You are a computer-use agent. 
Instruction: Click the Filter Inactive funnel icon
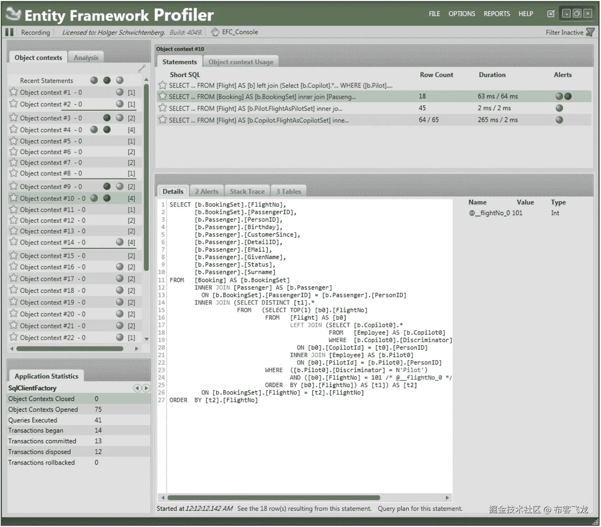[591, 32]
